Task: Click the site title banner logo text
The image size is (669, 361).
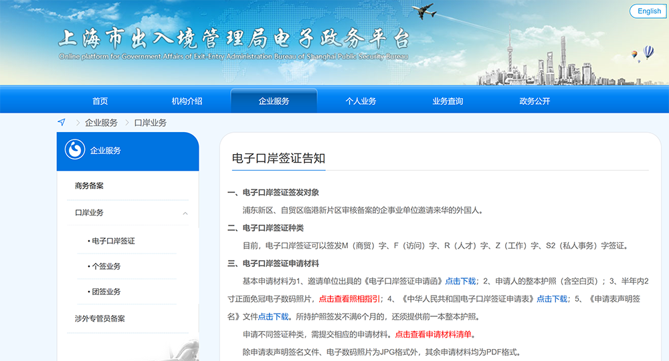Action: (233, 41)
